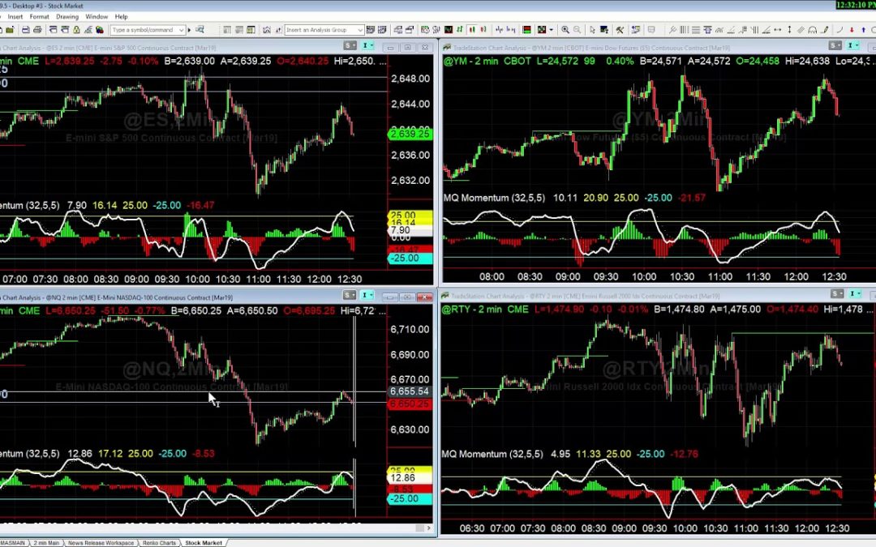This screenshot has height=547, width=876.
Task: Select the Stock Market workspace tab
Action: pyautogui.click(x=204, y=542)
